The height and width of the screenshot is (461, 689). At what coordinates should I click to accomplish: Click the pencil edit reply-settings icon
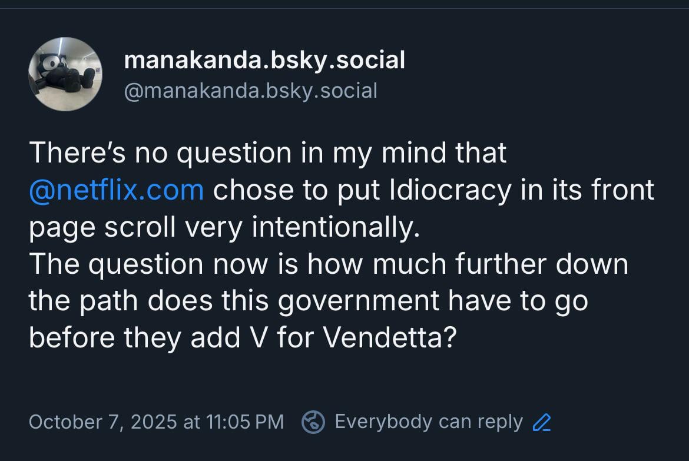(541, 422)
